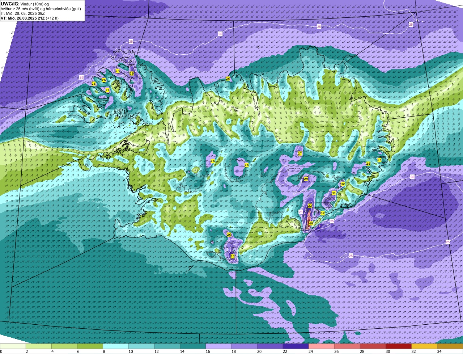The image size is (463, 354).
Task: Click the 'IT: Mið. 26. 03. 2025 09Z' line
Action: (22, 13)
